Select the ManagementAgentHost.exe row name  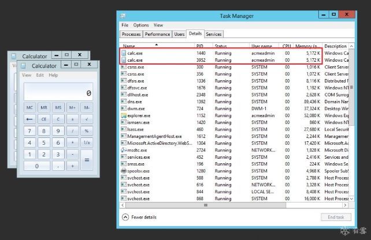(x=154, y=136)
